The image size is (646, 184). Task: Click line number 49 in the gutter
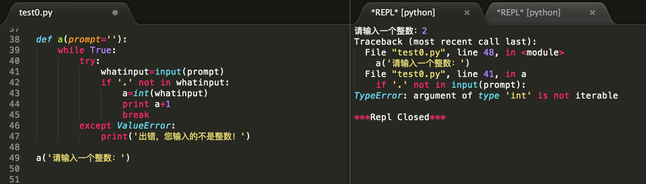(14, 158)
